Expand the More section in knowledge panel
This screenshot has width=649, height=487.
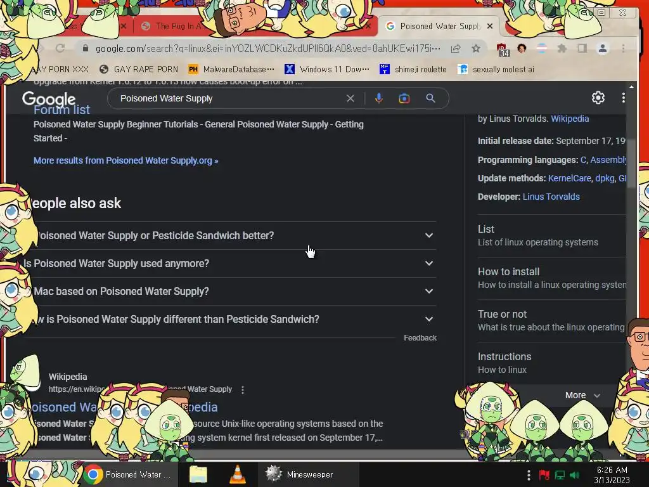(x=583, y=396)
